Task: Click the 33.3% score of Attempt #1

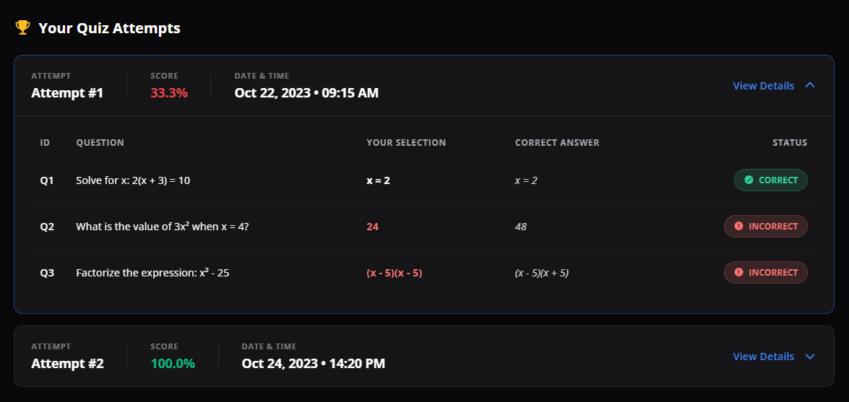Action: pos(169,93)
